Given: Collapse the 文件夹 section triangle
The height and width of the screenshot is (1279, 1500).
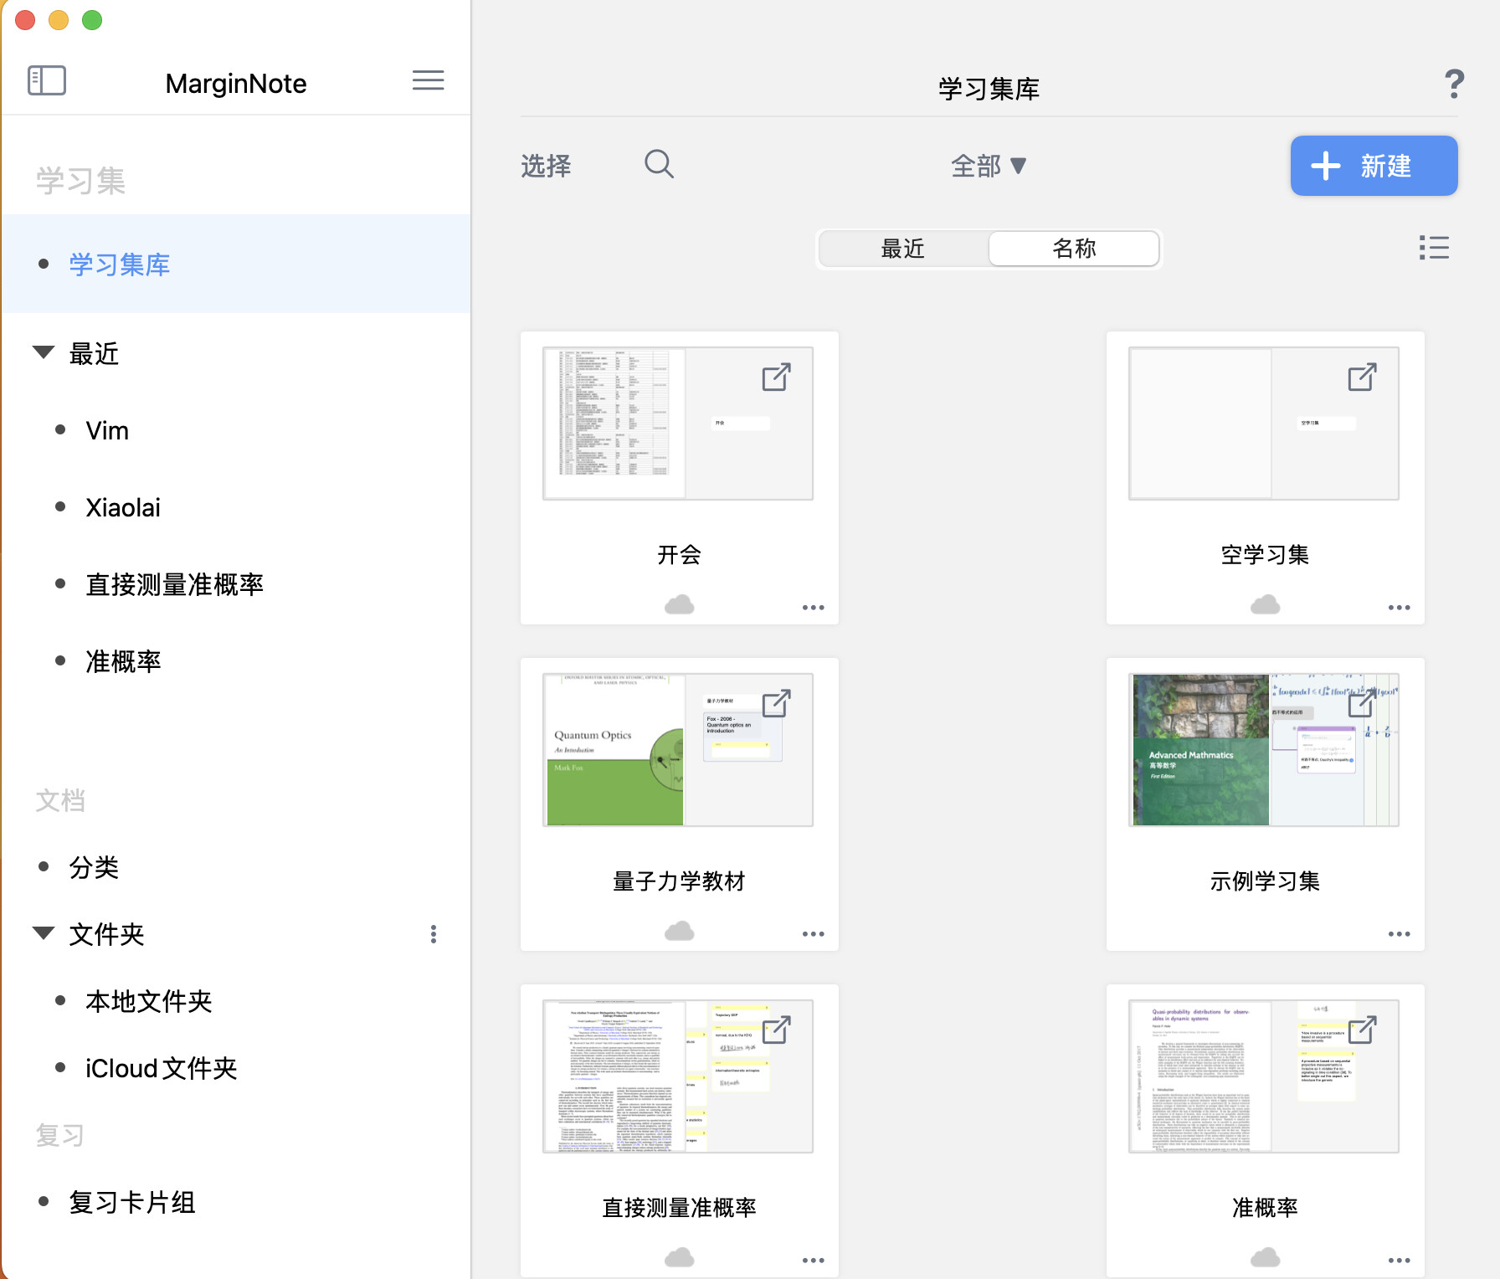Looking at the screenshot, I should coord(44,932).
